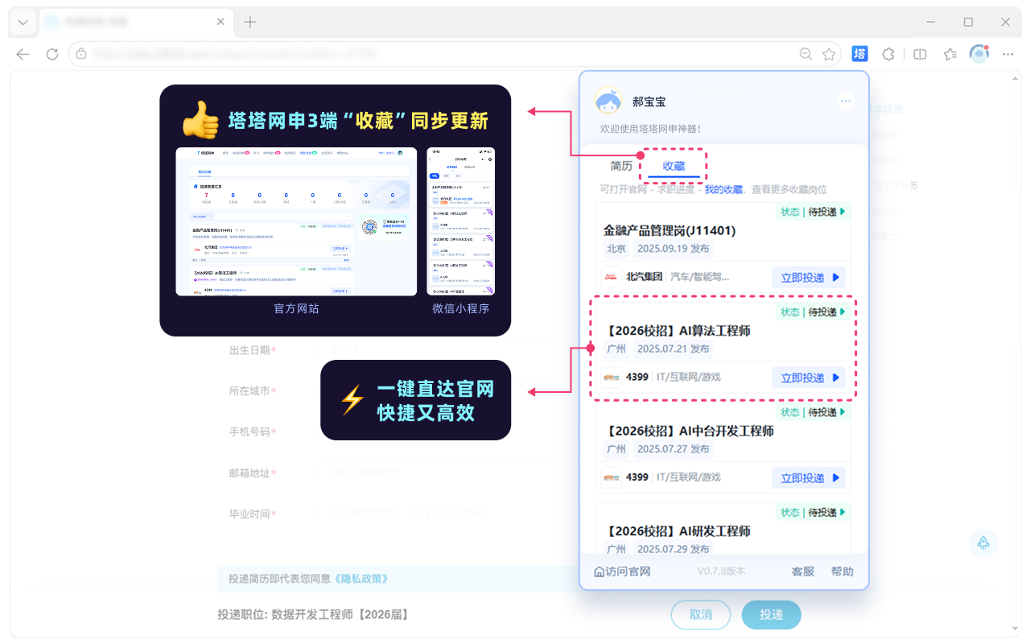Open a new browser tab

pos(250,23)
